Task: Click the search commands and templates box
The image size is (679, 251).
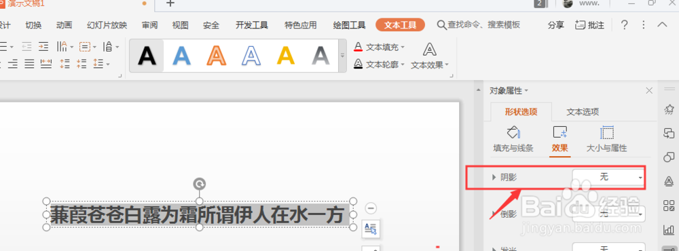Action: [479, 24]
